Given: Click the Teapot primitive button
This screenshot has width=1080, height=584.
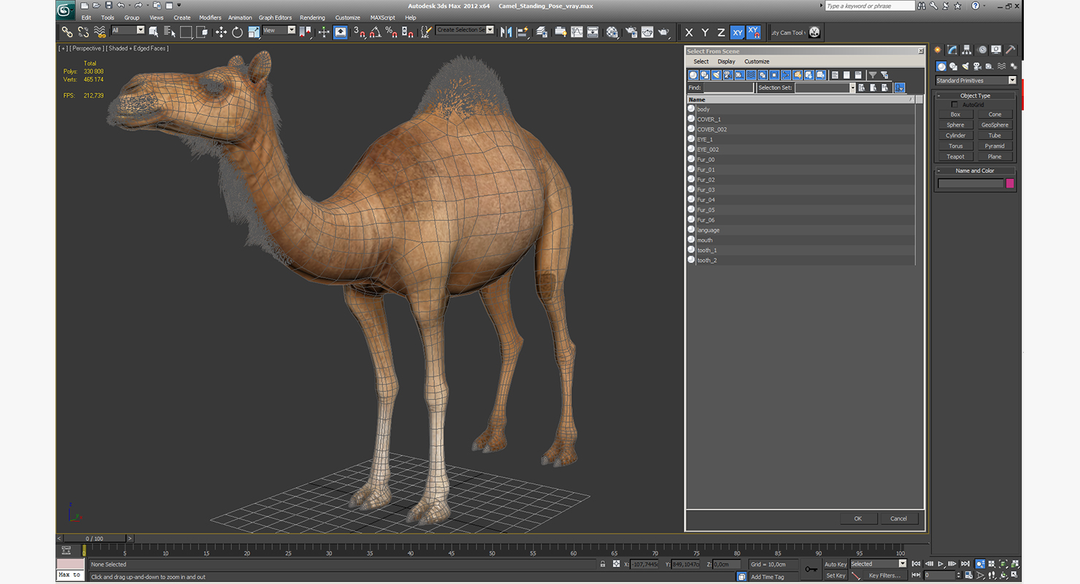Looking at the screenshot, I should (x=955, y=156).
